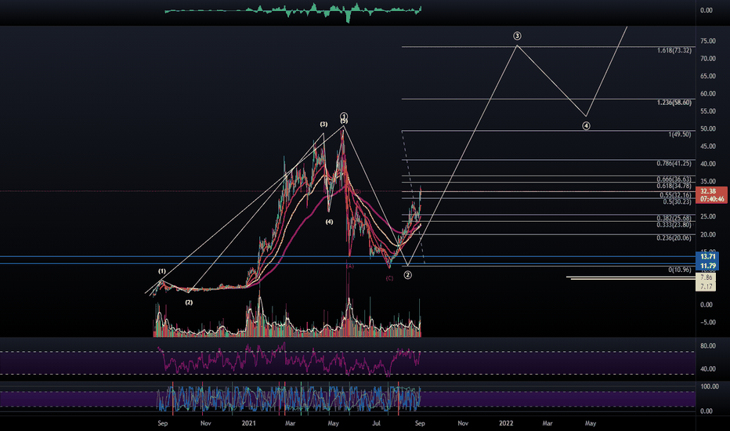Click the 65.00 price axis value

(707, 76)
